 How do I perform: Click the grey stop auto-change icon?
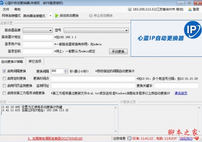tap(91, 16)
